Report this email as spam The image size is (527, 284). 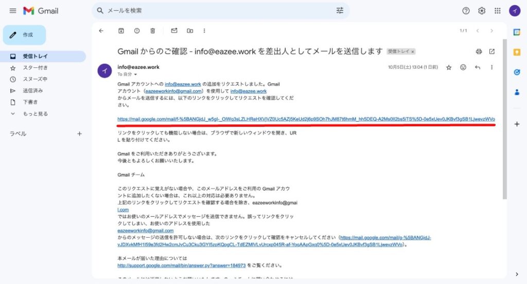coord(137,30)
